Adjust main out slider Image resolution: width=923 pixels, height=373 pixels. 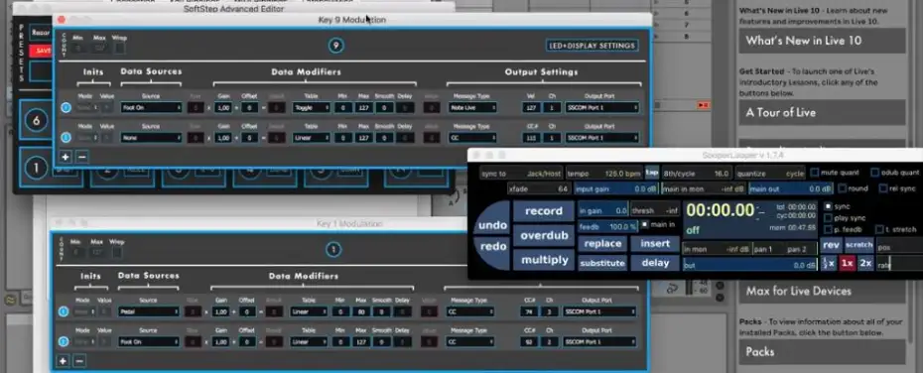click(791, 189)
